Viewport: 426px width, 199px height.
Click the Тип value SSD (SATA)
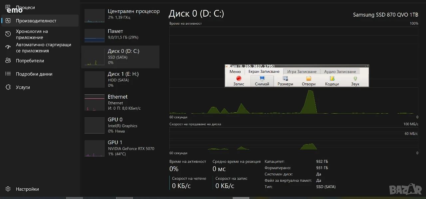pyautogui.click(x=326, y=187)
